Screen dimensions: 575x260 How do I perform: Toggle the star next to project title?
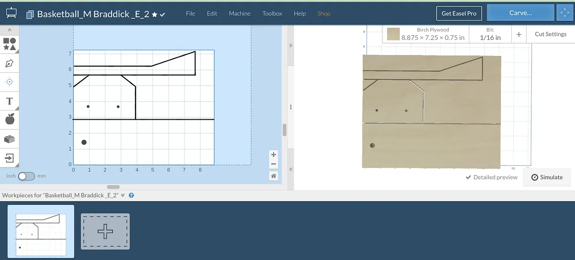pyautogui.click(x=154, y=14)
